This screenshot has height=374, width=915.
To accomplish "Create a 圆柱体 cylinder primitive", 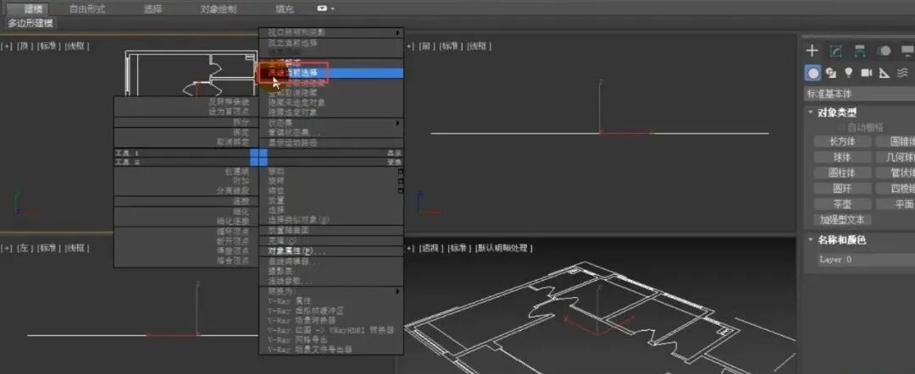I will (842, 173).
